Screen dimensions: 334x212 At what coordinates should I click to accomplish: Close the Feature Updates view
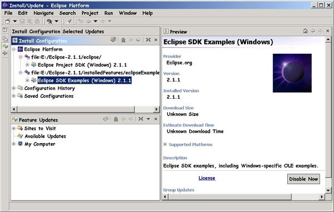click(x=156, y=119)
